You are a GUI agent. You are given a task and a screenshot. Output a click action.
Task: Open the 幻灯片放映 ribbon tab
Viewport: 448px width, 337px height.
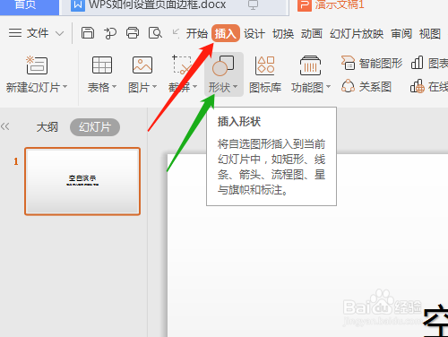click(x=357, y=33)
